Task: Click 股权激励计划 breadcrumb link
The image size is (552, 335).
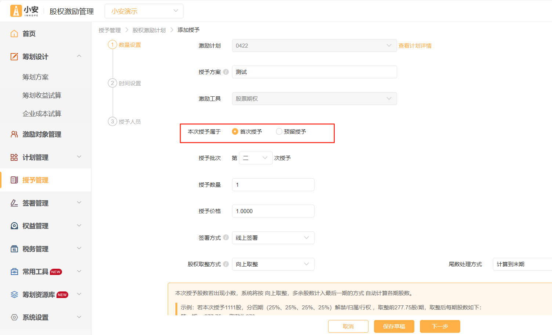Action: [149, 30]
